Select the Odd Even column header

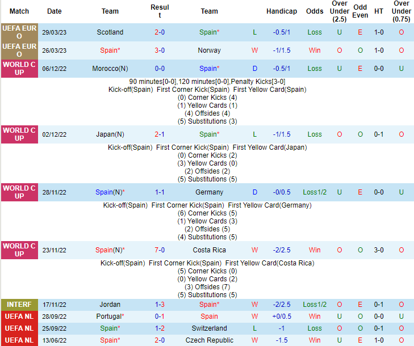pyautogui.click(x=360, y=11)
